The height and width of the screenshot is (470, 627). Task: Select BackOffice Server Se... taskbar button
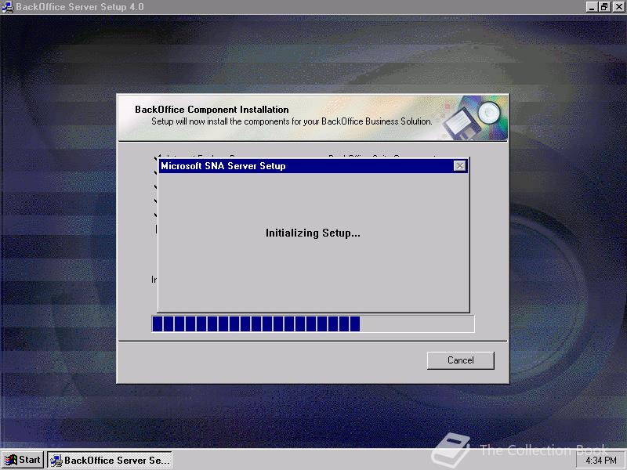pyautogui.click(x=110, y=460)
